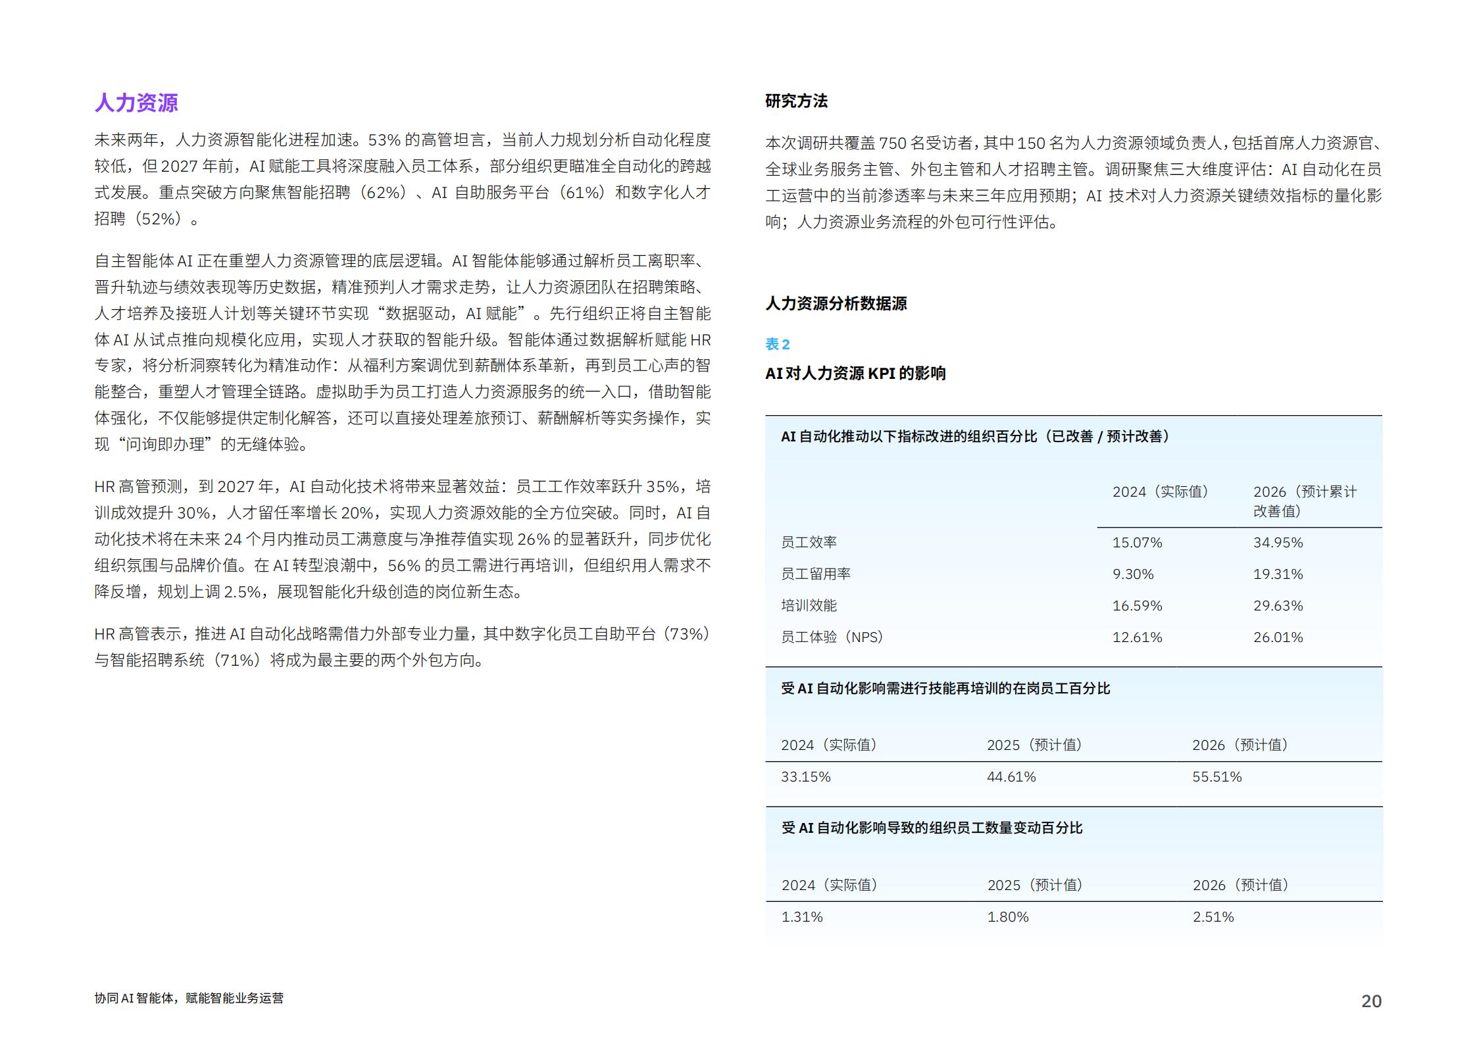Image resolution: width=1477 pixels, height=1044 pixels.
Task: Click the 2026（预计累计改善值）column header
Action: tap(1305, 501)
